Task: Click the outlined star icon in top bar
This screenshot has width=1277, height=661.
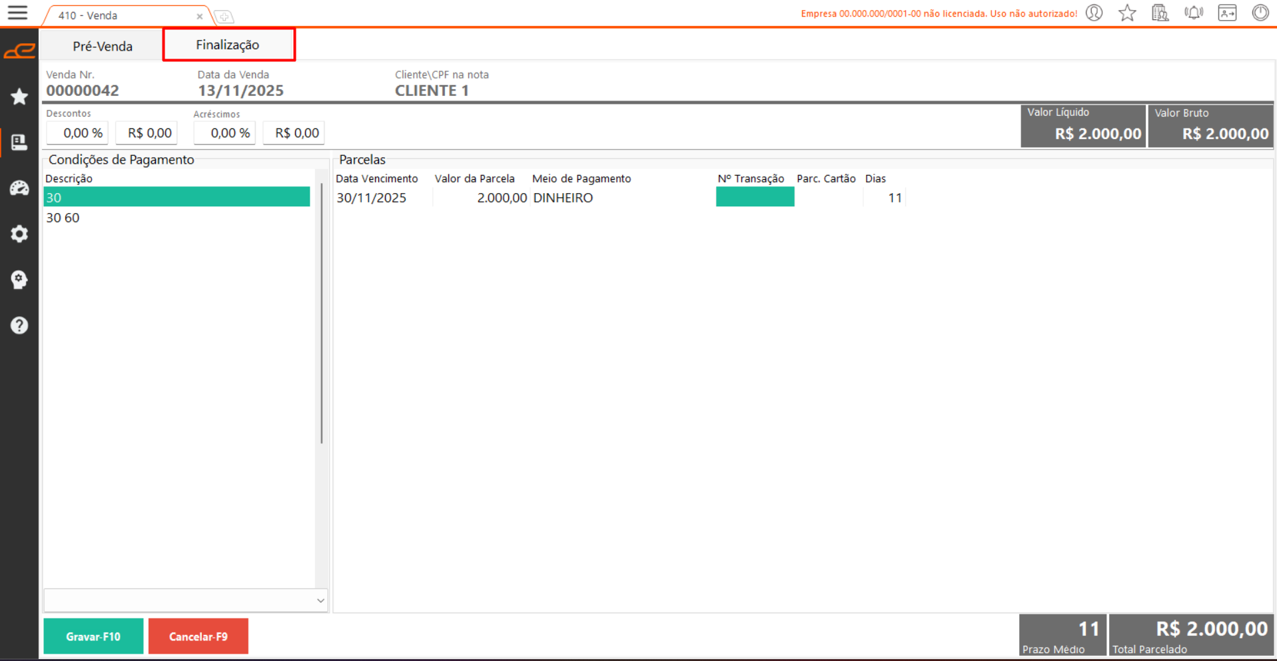Action: 1127,13
